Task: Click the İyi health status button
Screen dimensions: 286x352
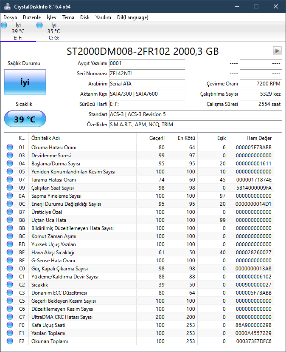Action: point(25,82)
